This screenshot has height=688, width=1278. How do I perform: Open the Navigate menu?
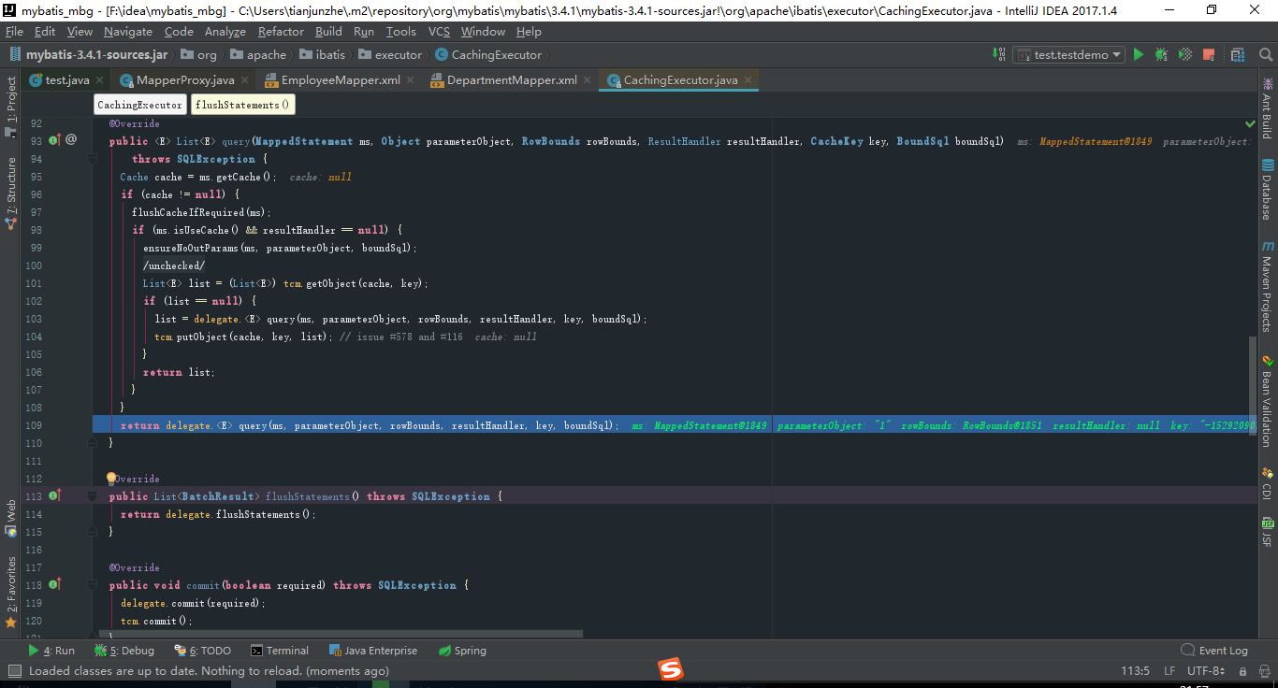(127, 31)
